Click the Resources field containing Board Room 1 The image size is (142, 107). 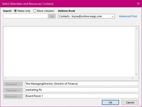pos(82,96)
